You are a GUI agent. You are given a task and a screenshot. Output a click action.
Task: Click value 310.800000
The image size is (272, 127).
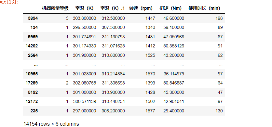click(x=113, y=56)
